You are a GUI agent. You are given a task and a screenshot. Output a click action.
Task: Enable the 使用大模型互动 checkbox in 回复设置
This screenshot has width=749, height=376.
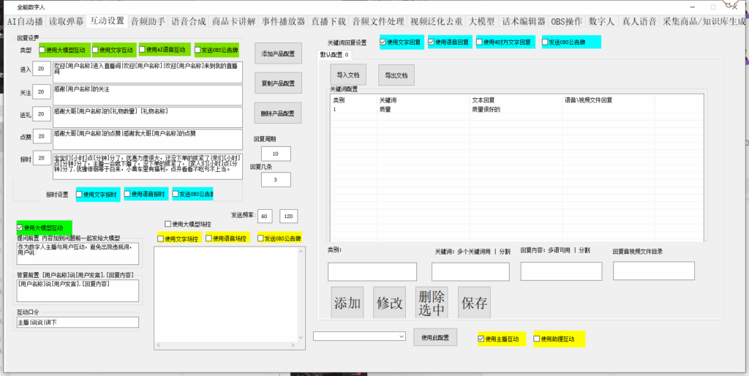coord(42,50)
